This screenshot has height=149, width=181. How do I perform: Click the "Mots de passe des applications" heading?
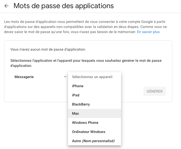(x=63, y=6)
